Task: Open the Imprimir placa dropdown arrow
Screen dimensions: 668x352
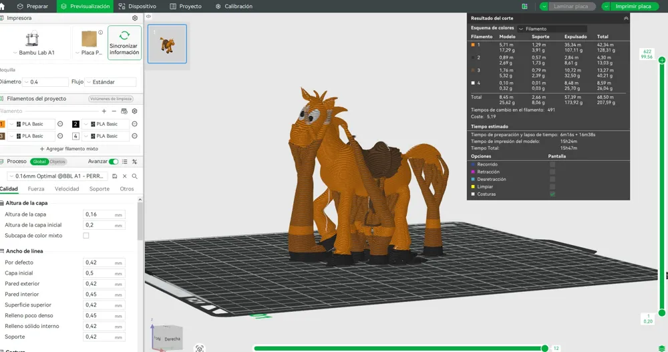Action: click(606, 7)
